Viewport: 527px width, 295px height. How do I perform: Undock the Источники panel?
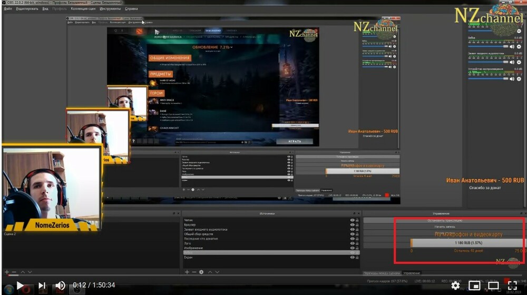click(354, 213)
